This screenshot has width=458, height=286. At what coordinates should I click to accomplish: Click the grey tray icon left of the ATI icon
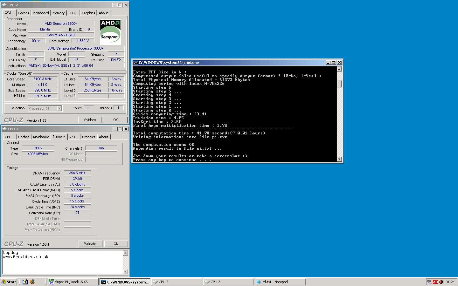click(429, 282)
